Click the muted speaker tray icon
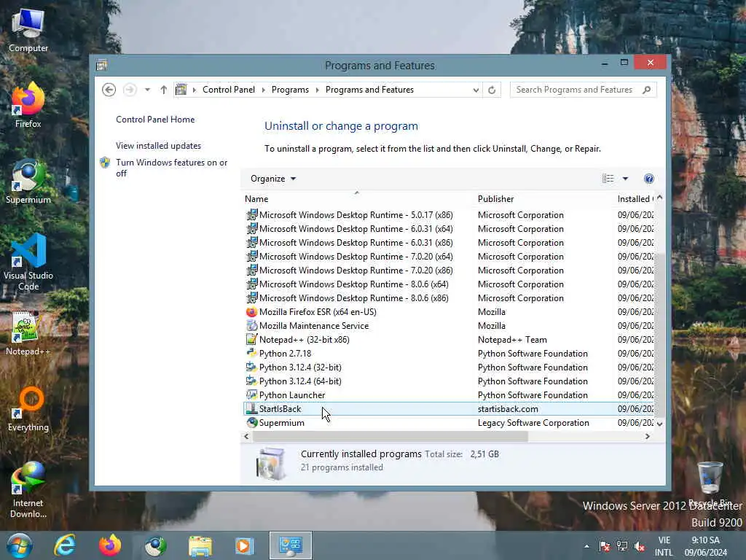Image resolution: width=746 pixels, height=560 pixels. click(640, 546)
